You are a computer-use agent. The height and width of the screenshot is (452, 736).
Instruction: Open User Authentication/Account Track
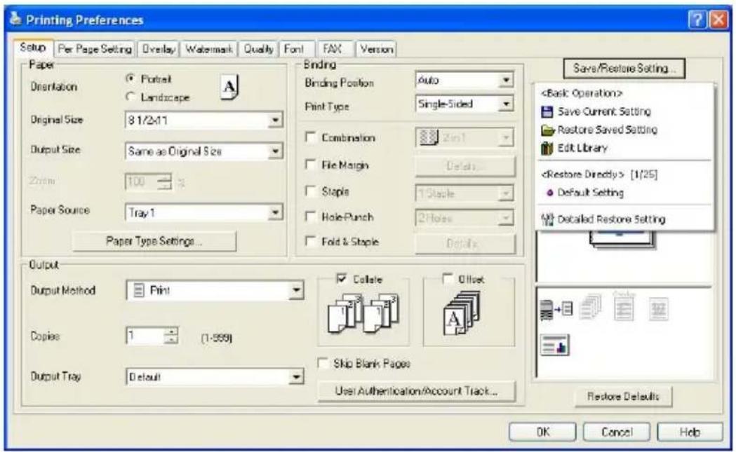pos(416,391)
